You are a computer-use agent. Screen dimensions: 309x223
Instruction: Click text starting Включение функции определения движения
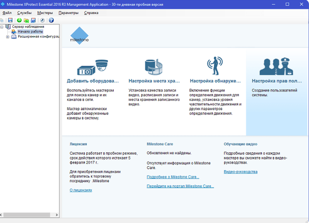click(215, 102)
